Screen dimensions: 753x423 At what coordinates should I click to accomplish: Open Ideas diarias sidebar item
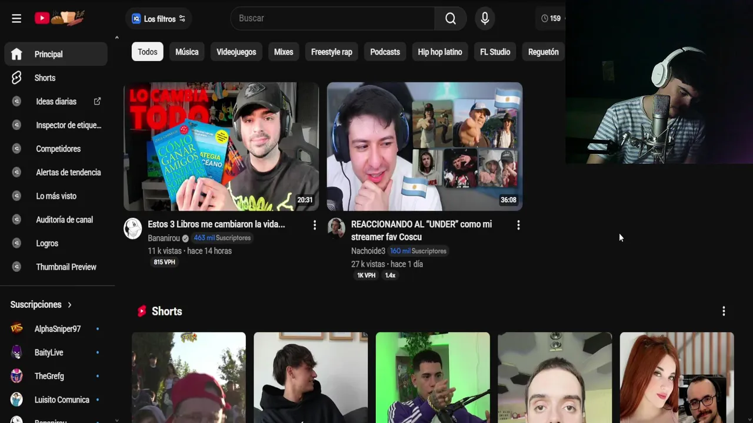click(x=56, y=102)
